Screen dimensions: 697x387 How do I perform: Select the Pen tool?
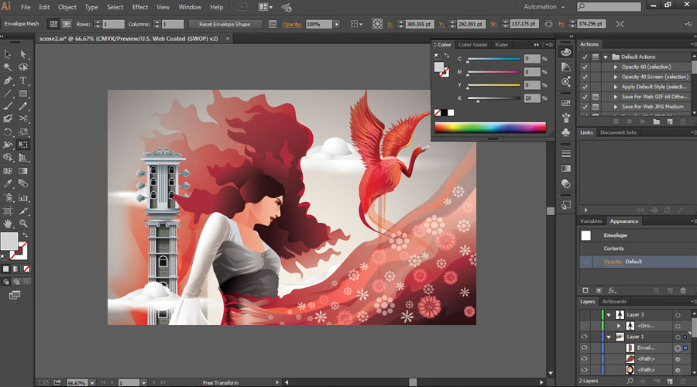click(x=8, y=80)
